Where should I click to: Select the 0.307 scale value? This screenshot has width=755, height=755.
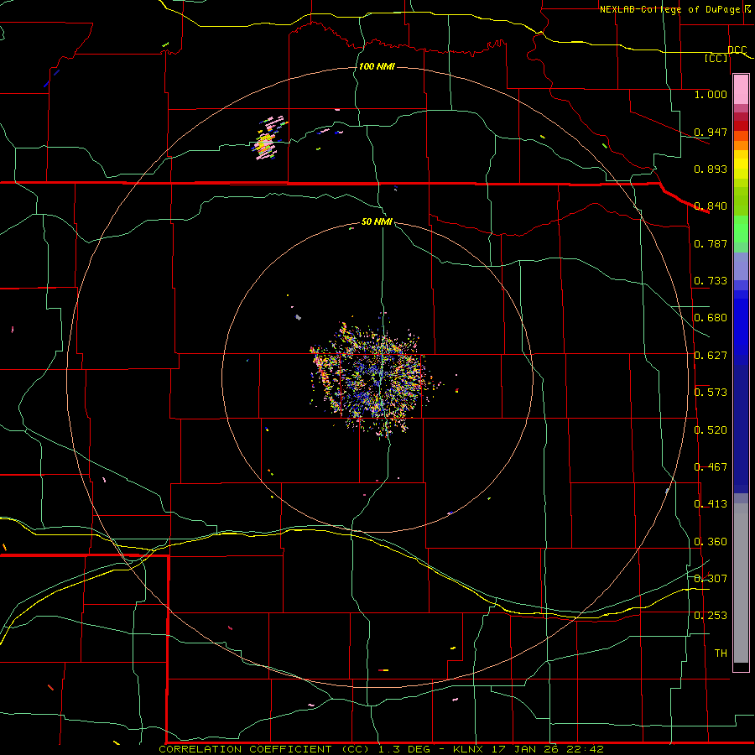coord(711,579)
